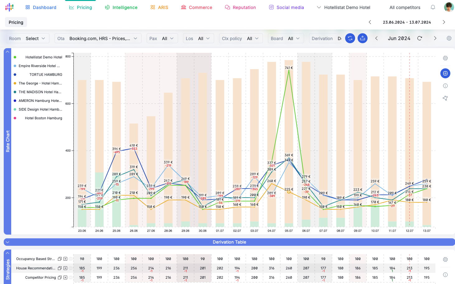The image size is (455, 284).
Task: Open the chart info icon
Action: [x=445, y=86]
